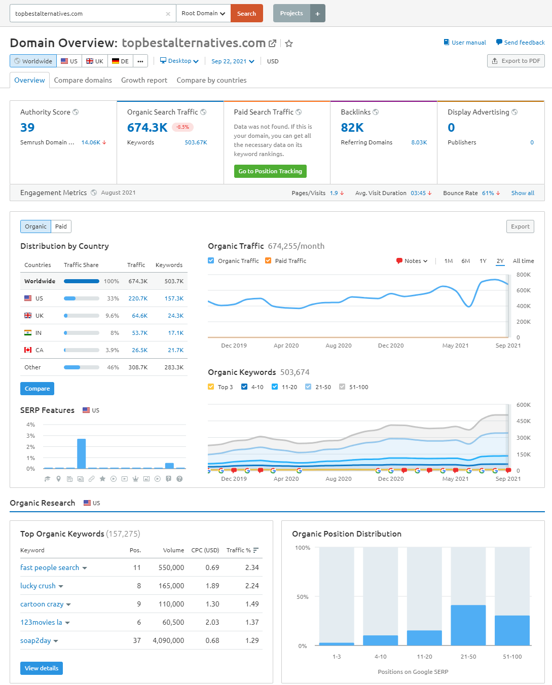Open the Root Domain dropdown
Screen dimensions: 552x685
click(x=203, y=14)
